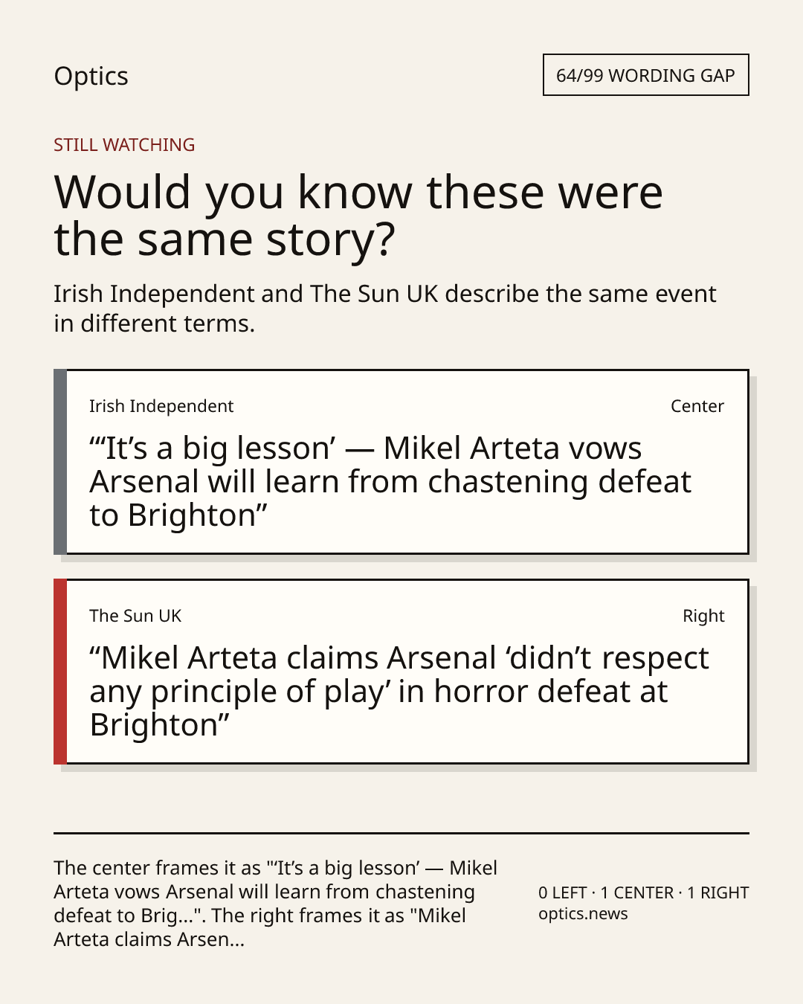Open the Irish Independent headline card
The height and width of the screenshot is (1004, 803).
point(401,462)
